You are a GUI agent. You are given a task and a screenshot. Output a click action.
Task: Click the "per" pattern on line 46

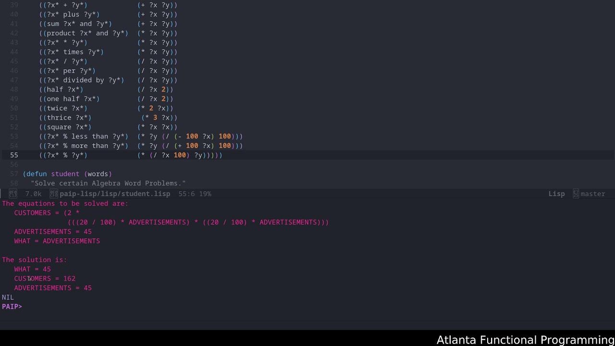tap(69, 71)
